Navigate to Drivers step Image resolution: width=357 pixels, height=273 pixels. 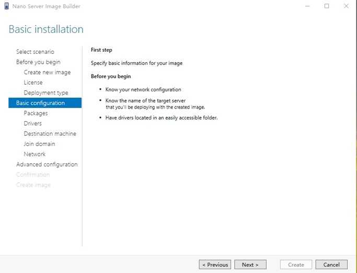coord(33,124)
